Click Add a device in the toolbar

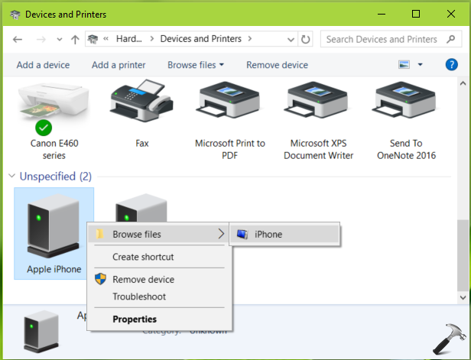pos(43,65)
